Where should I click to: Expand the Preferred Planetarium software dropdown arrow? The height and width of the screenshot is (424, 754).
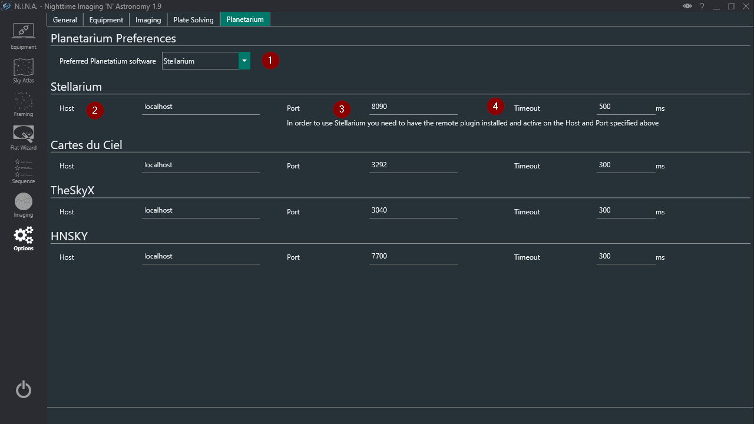[x=244, y=61]
